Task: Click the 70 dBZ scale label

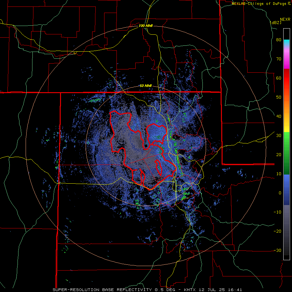Action: [279, 59]
